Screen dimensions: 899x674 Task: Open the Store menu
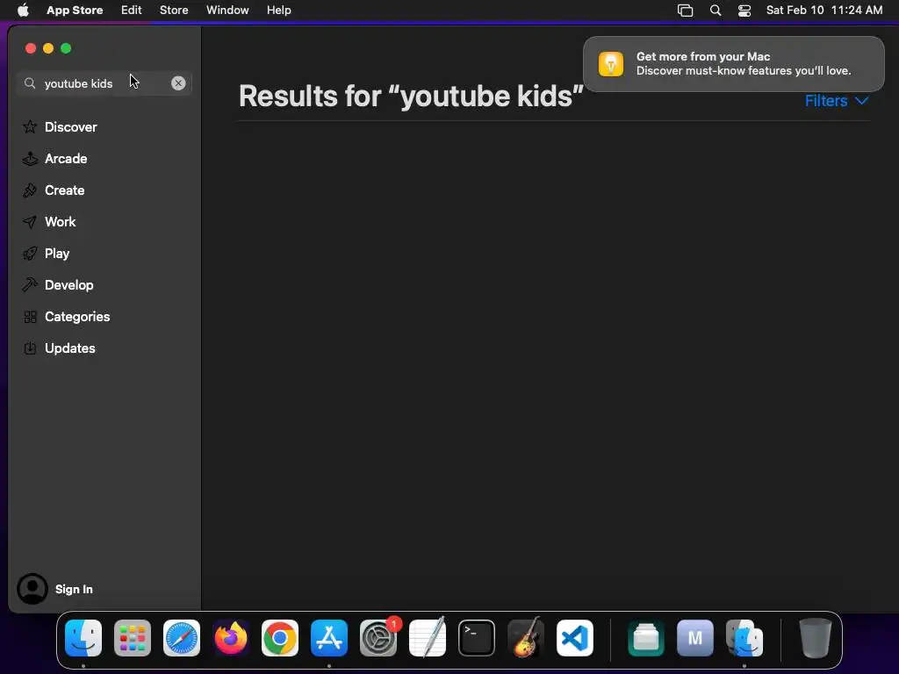[174, 10]
